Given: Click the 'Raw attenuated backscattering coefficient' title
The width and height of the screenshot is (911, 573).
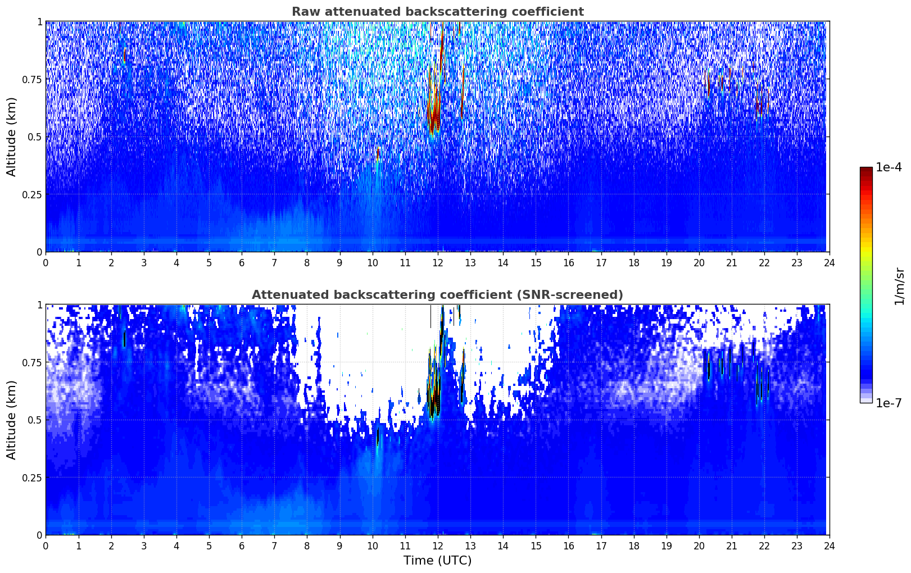Looking at the screenshot, I should (x=437, y=12).
